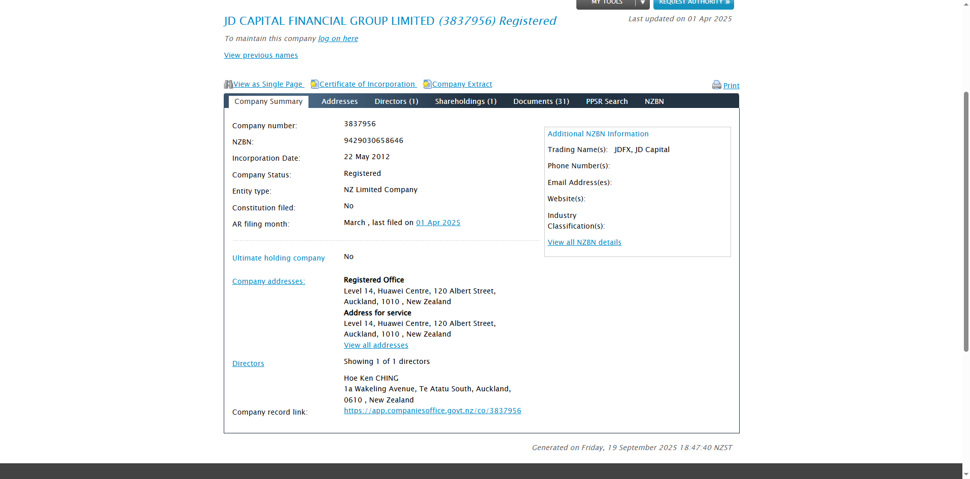The image size is (970, 479).
Task: Open View as Single Page link
Action: point(268,84)
